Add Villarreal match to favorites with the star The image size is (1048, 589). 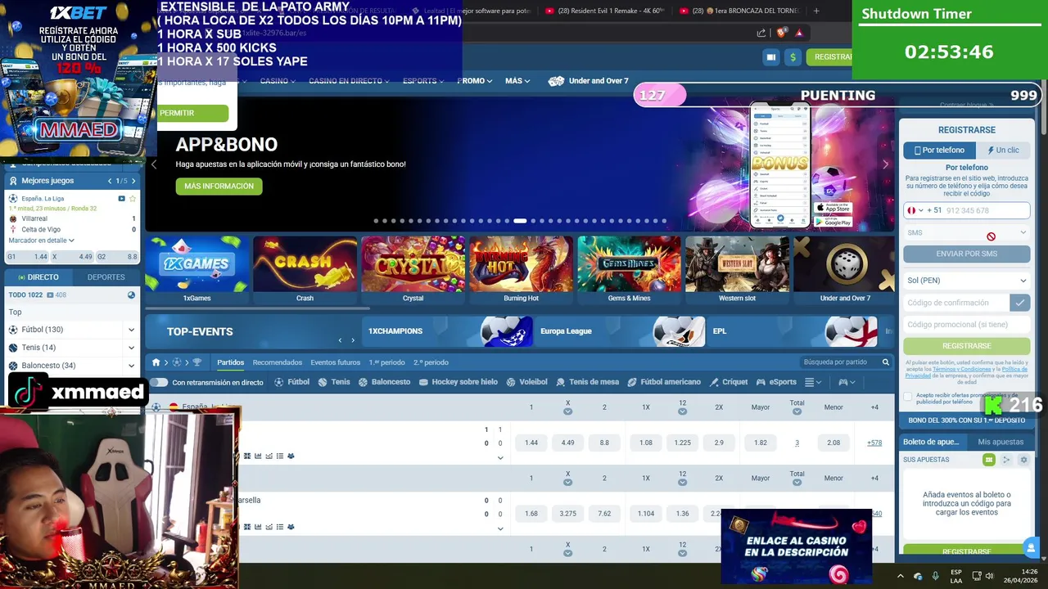coord(133,199)
